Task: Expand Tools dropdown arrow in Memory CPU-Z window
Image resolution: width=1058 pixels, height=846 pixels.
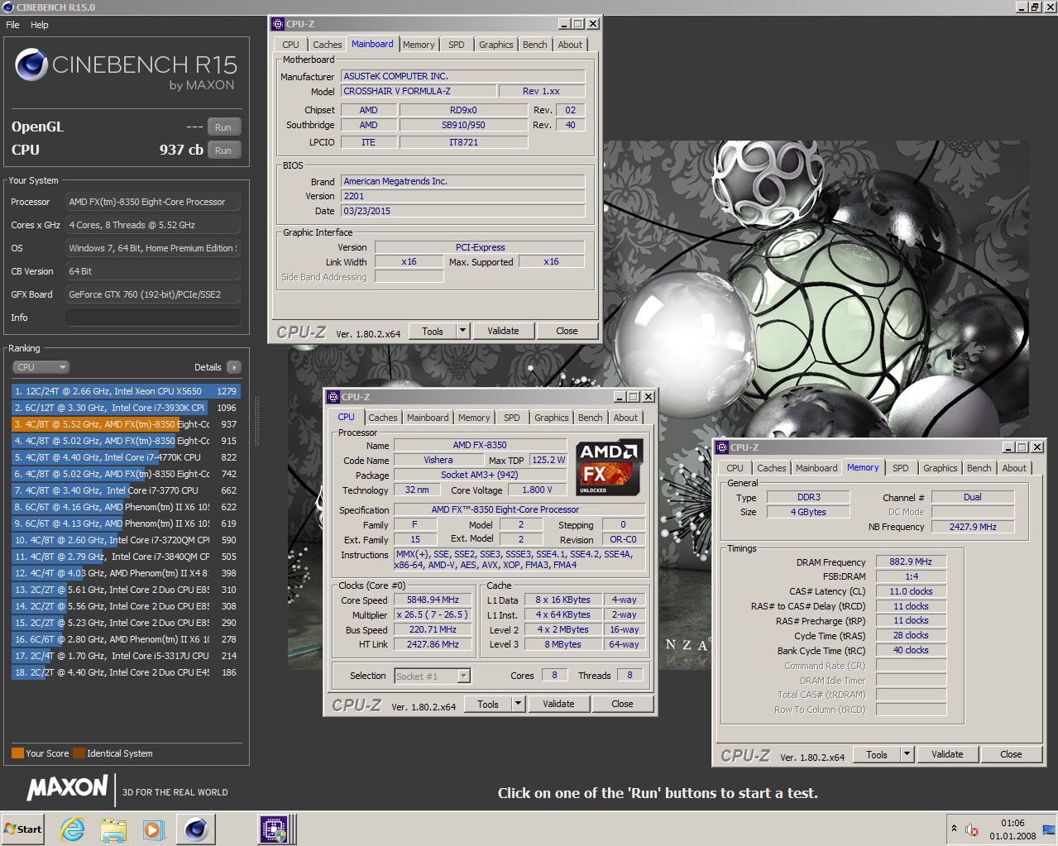Action: tap(907, 754)
